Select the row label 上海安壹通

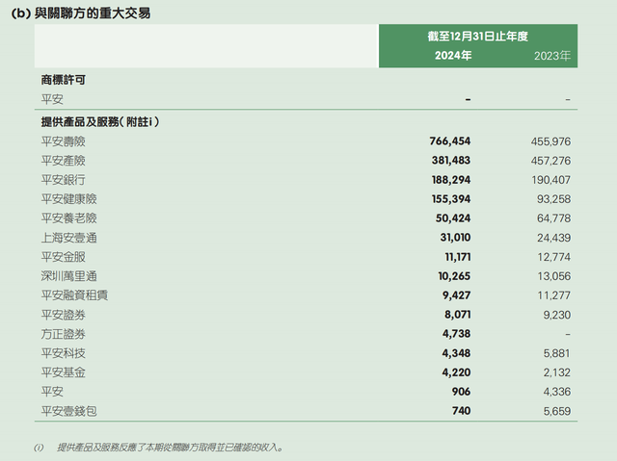pos(68,238)
